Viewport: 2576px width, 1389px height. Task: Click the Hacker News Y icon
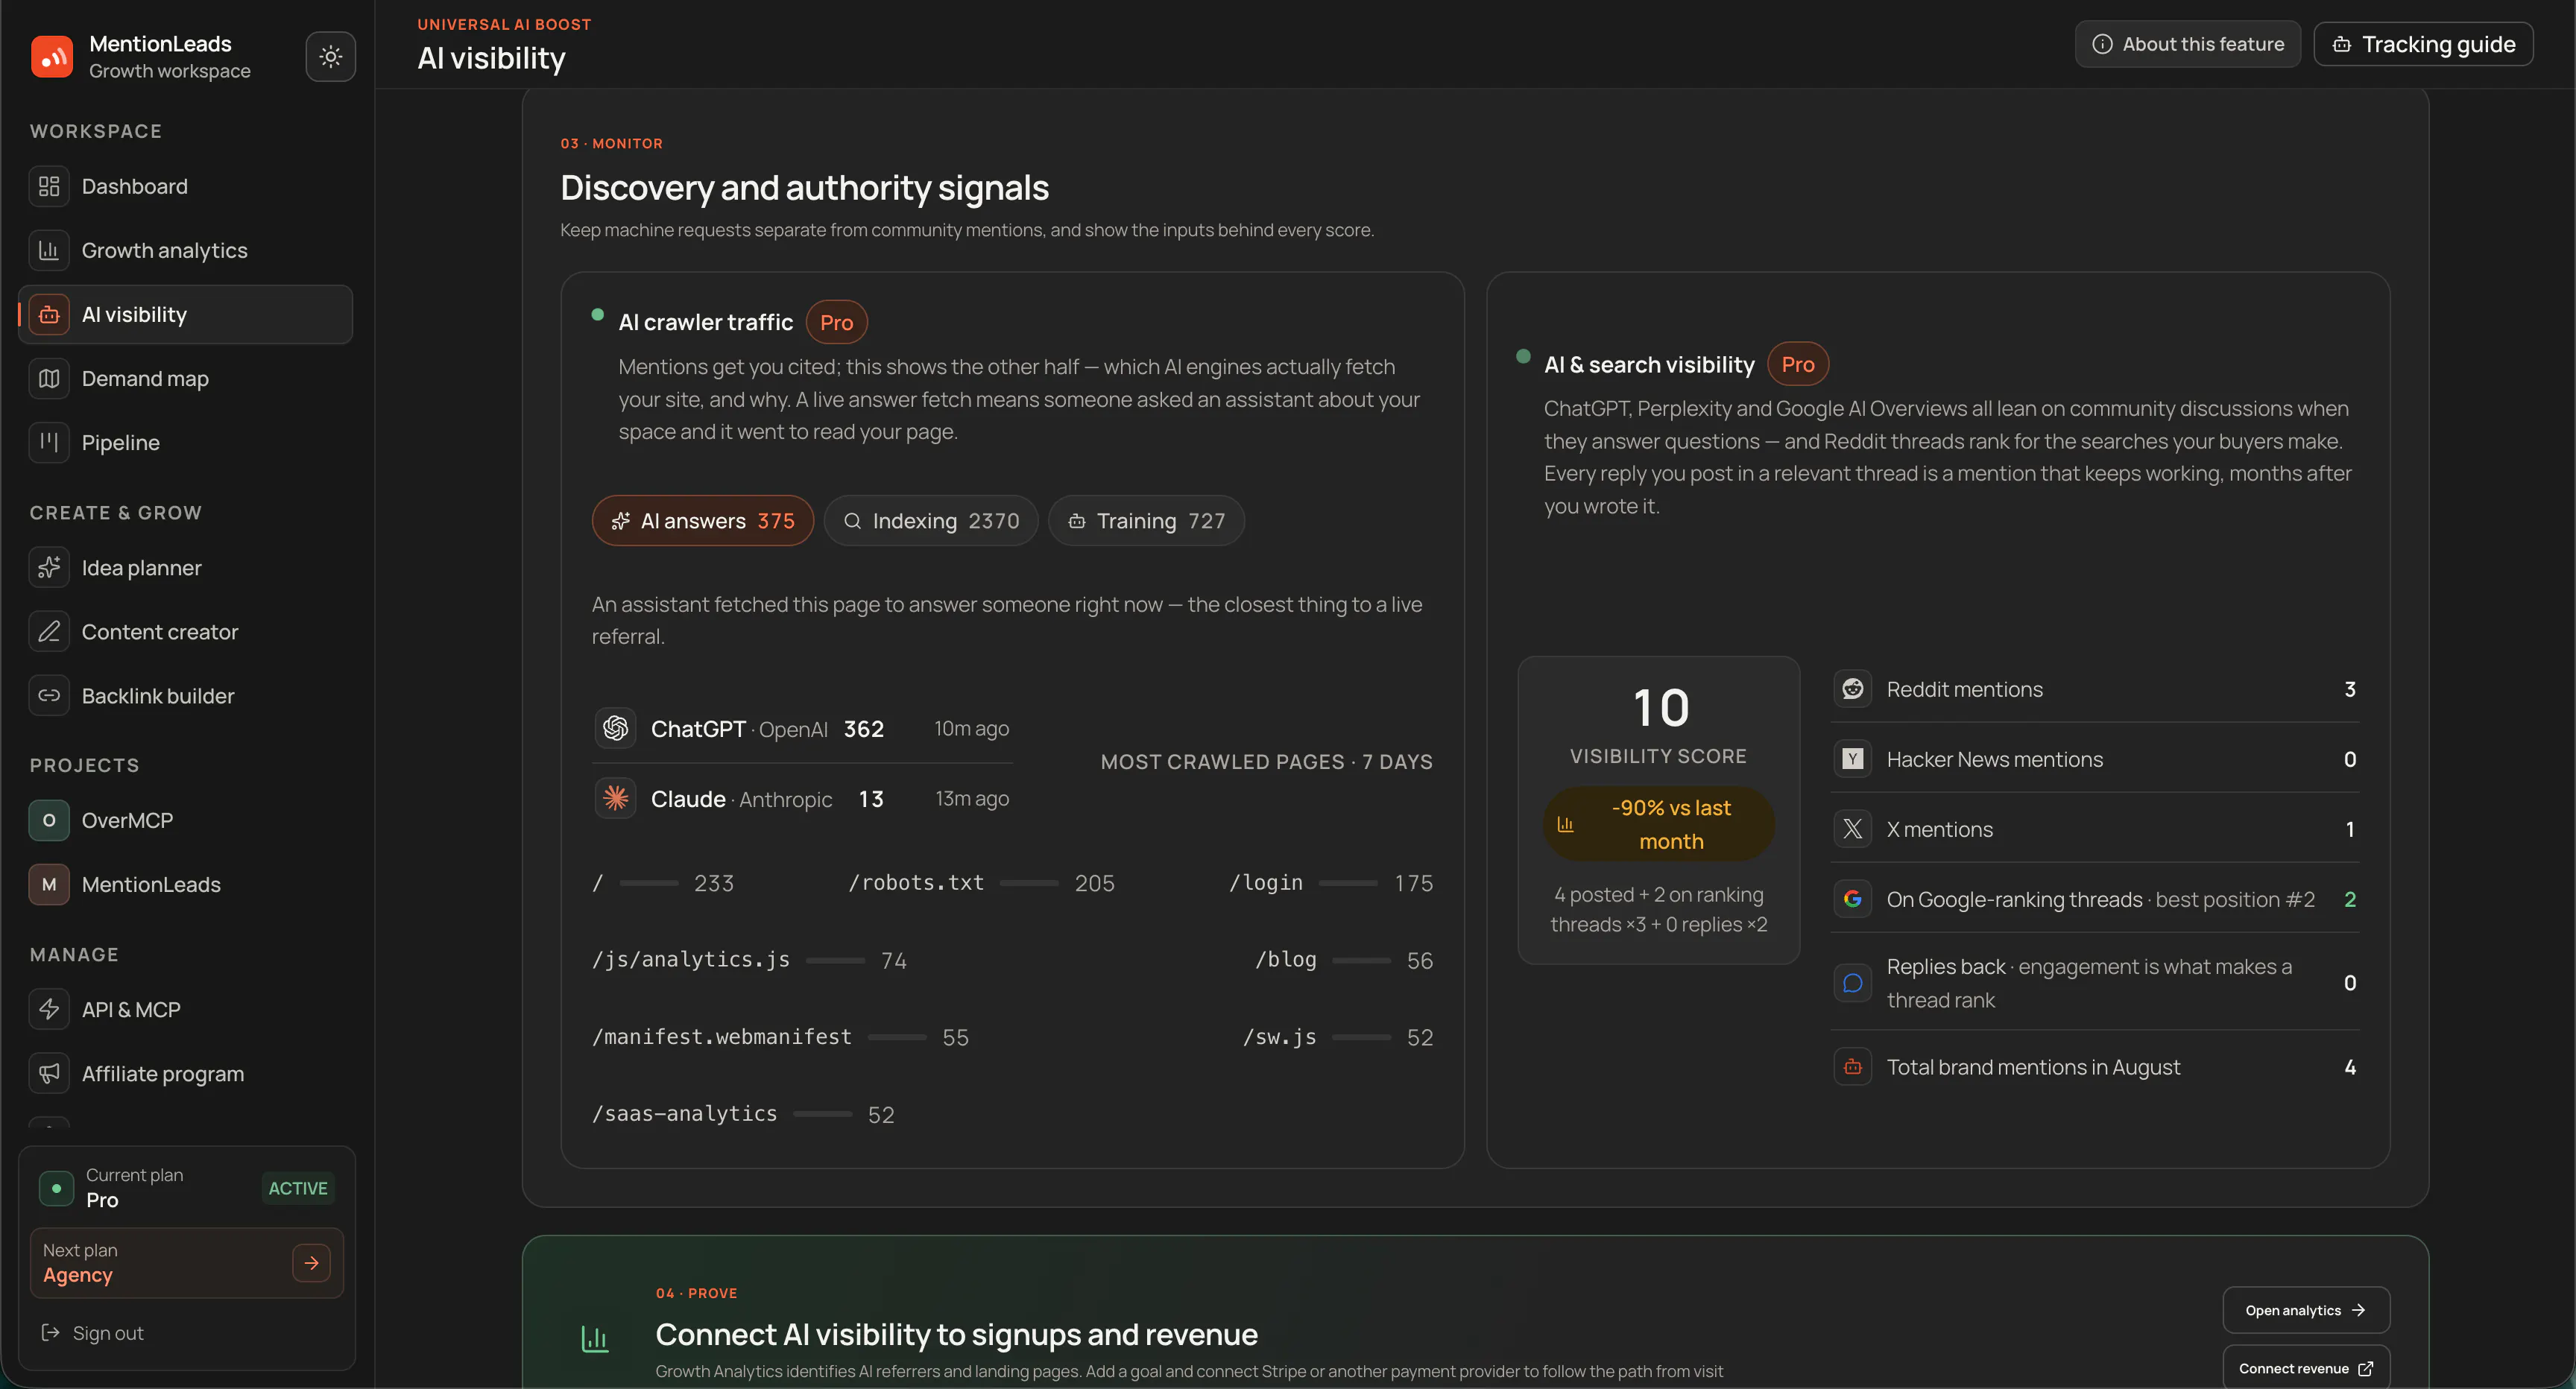click(1852, 759)
